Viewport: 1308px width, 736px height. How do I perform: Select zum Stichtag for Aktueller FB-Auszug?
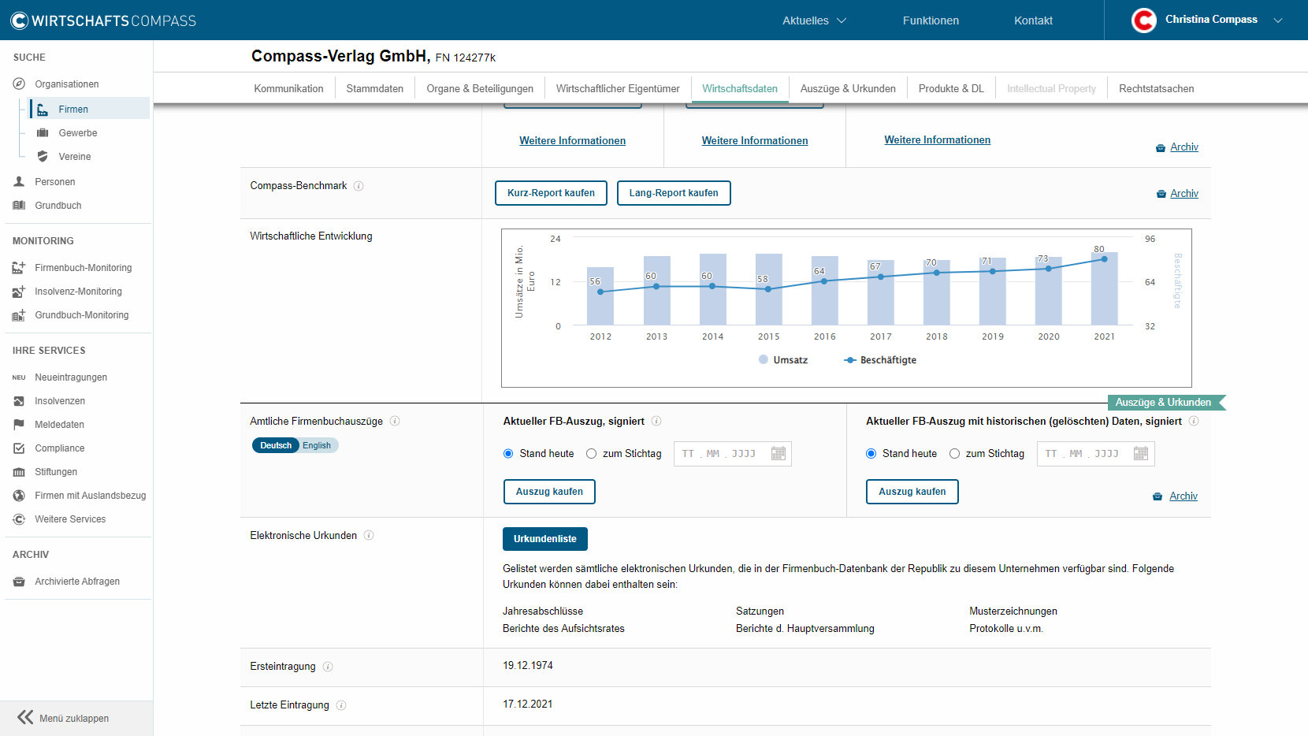tap(591, 453)
